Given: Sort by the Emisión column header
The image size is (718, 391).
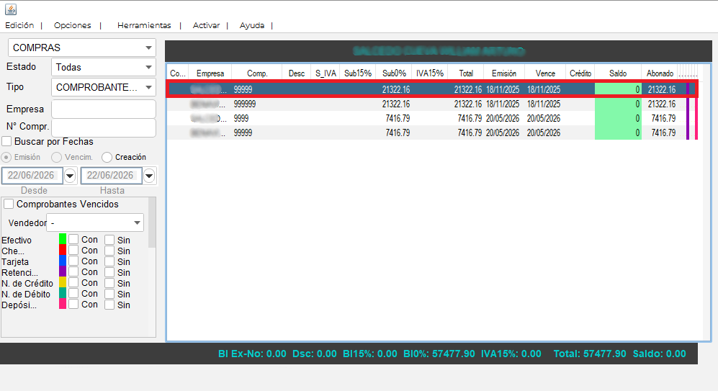Looking at the screenshot, I should (503, 73).
